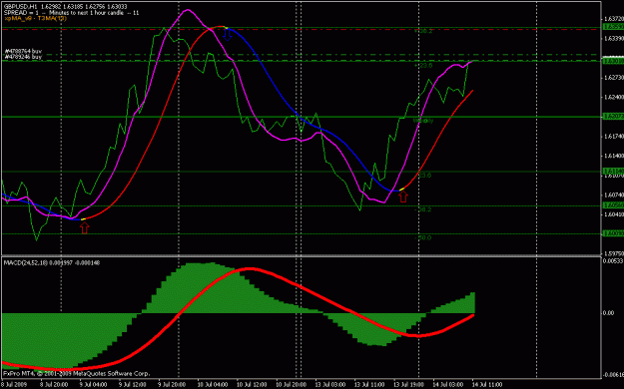Screen dimensions: 624x389
Task: Click the 8 Jul 2009 time label
Action: (x=15, y=385)
